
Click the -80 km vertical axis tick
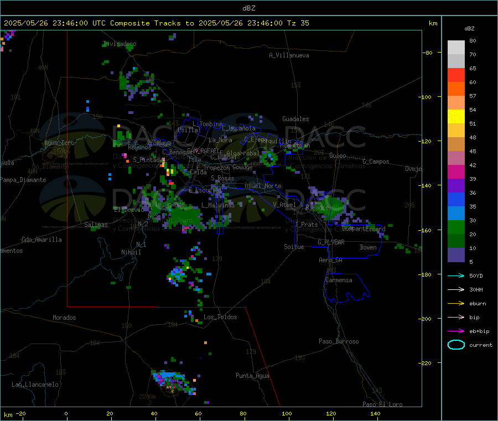pyautogui.click(x=427, y=53)
